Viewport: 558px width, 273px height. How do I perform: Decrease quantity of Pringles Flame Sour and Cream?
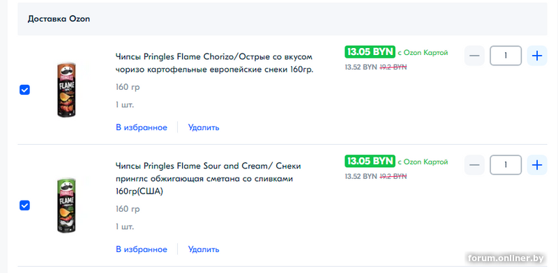pyautogui.click(x=474, y=165)
